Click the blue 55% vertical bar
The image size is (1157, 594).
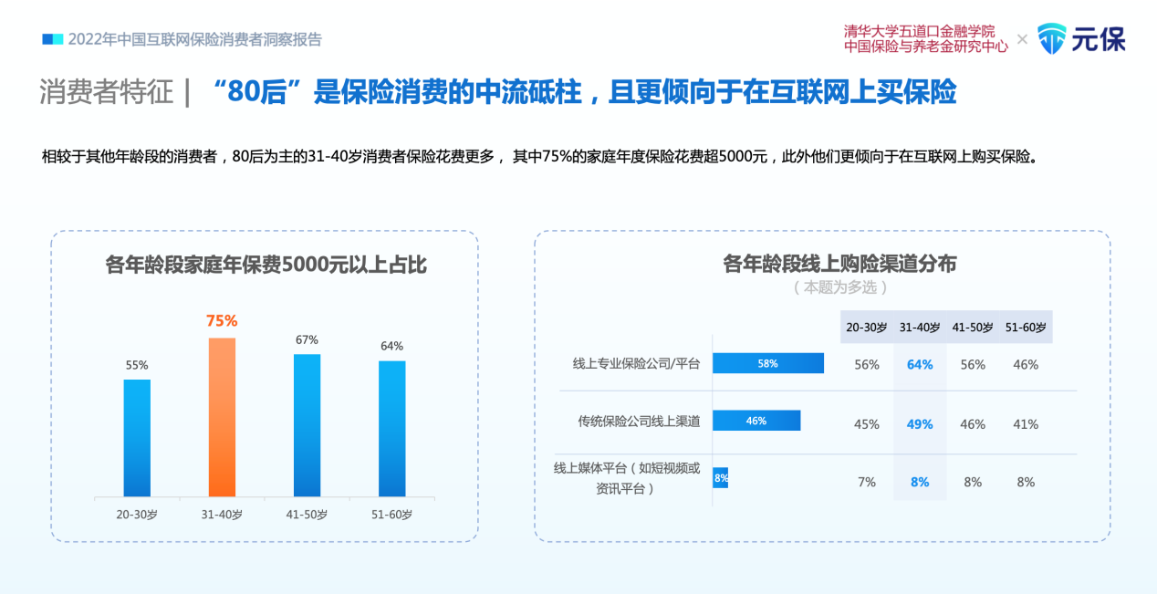click(137, 438)
